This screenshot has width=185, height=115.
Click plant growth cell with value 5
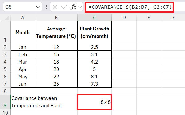(x=95, y=69)
